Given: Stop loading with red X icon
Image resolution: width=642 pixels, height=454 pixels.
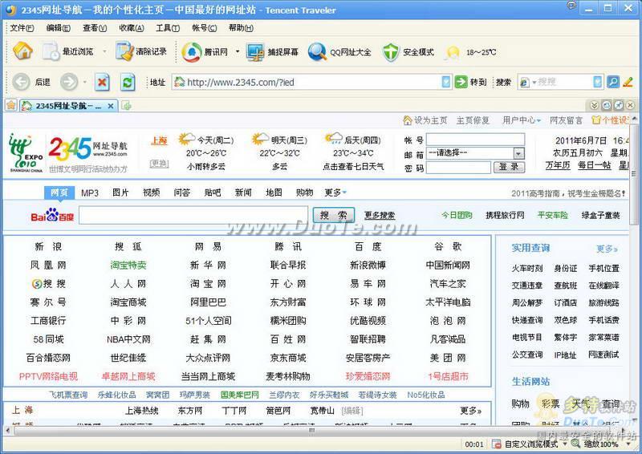Looking at the screenshot, I should pyautogui.click(x=102, y=83).
